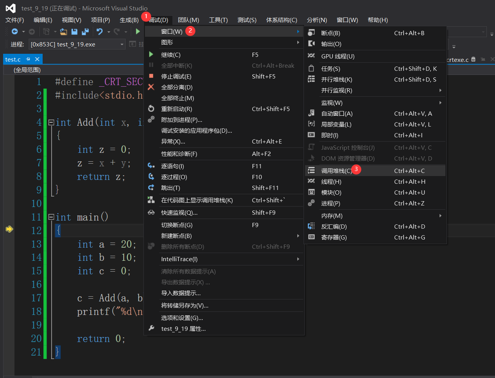Click the Tasks clipboard icon beside 任务(S)
The image size is (495, 378).
[x=311, y=68]
